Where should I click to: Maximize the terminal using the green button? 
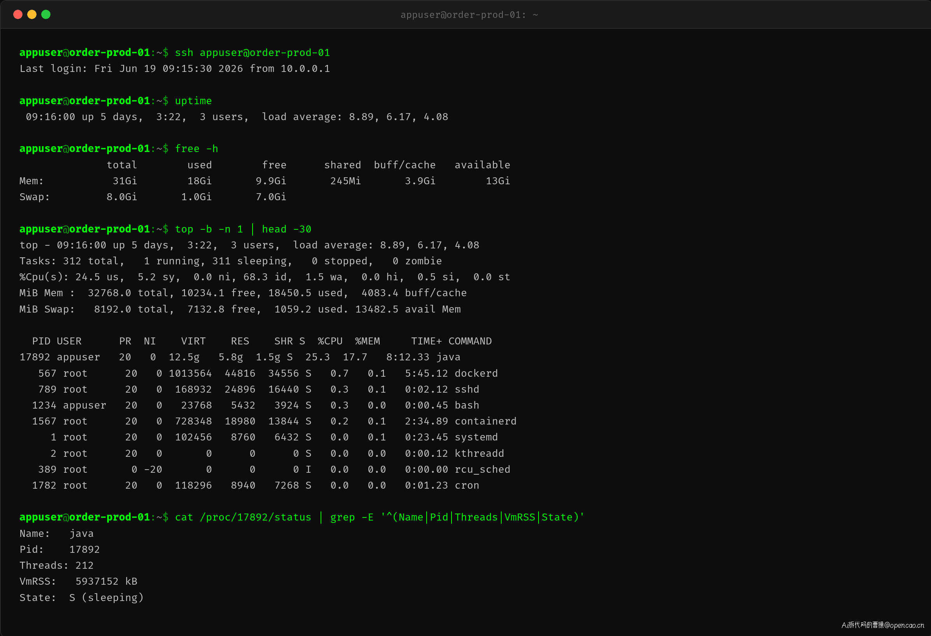pyautogui.click(x=46, y=14)
